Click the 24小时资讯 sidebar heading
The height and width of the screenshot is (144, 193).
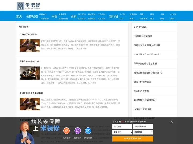point(140,27)
